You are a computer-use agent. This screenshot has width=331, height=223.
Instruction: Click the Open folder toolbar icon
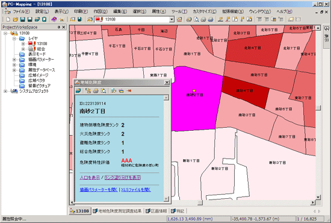(15, 19)
